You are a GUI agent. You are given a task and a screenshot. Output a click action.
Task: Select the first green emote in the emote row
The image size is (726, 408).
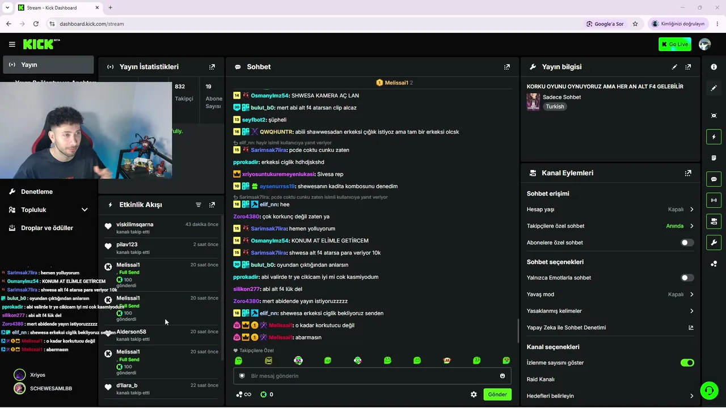pos(239,360)
